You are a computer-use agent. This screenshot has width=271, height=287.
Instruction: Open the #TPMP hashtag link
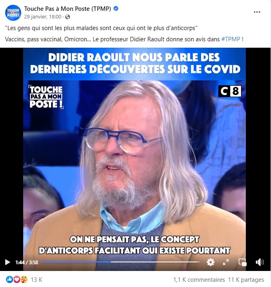coord(231,39)
